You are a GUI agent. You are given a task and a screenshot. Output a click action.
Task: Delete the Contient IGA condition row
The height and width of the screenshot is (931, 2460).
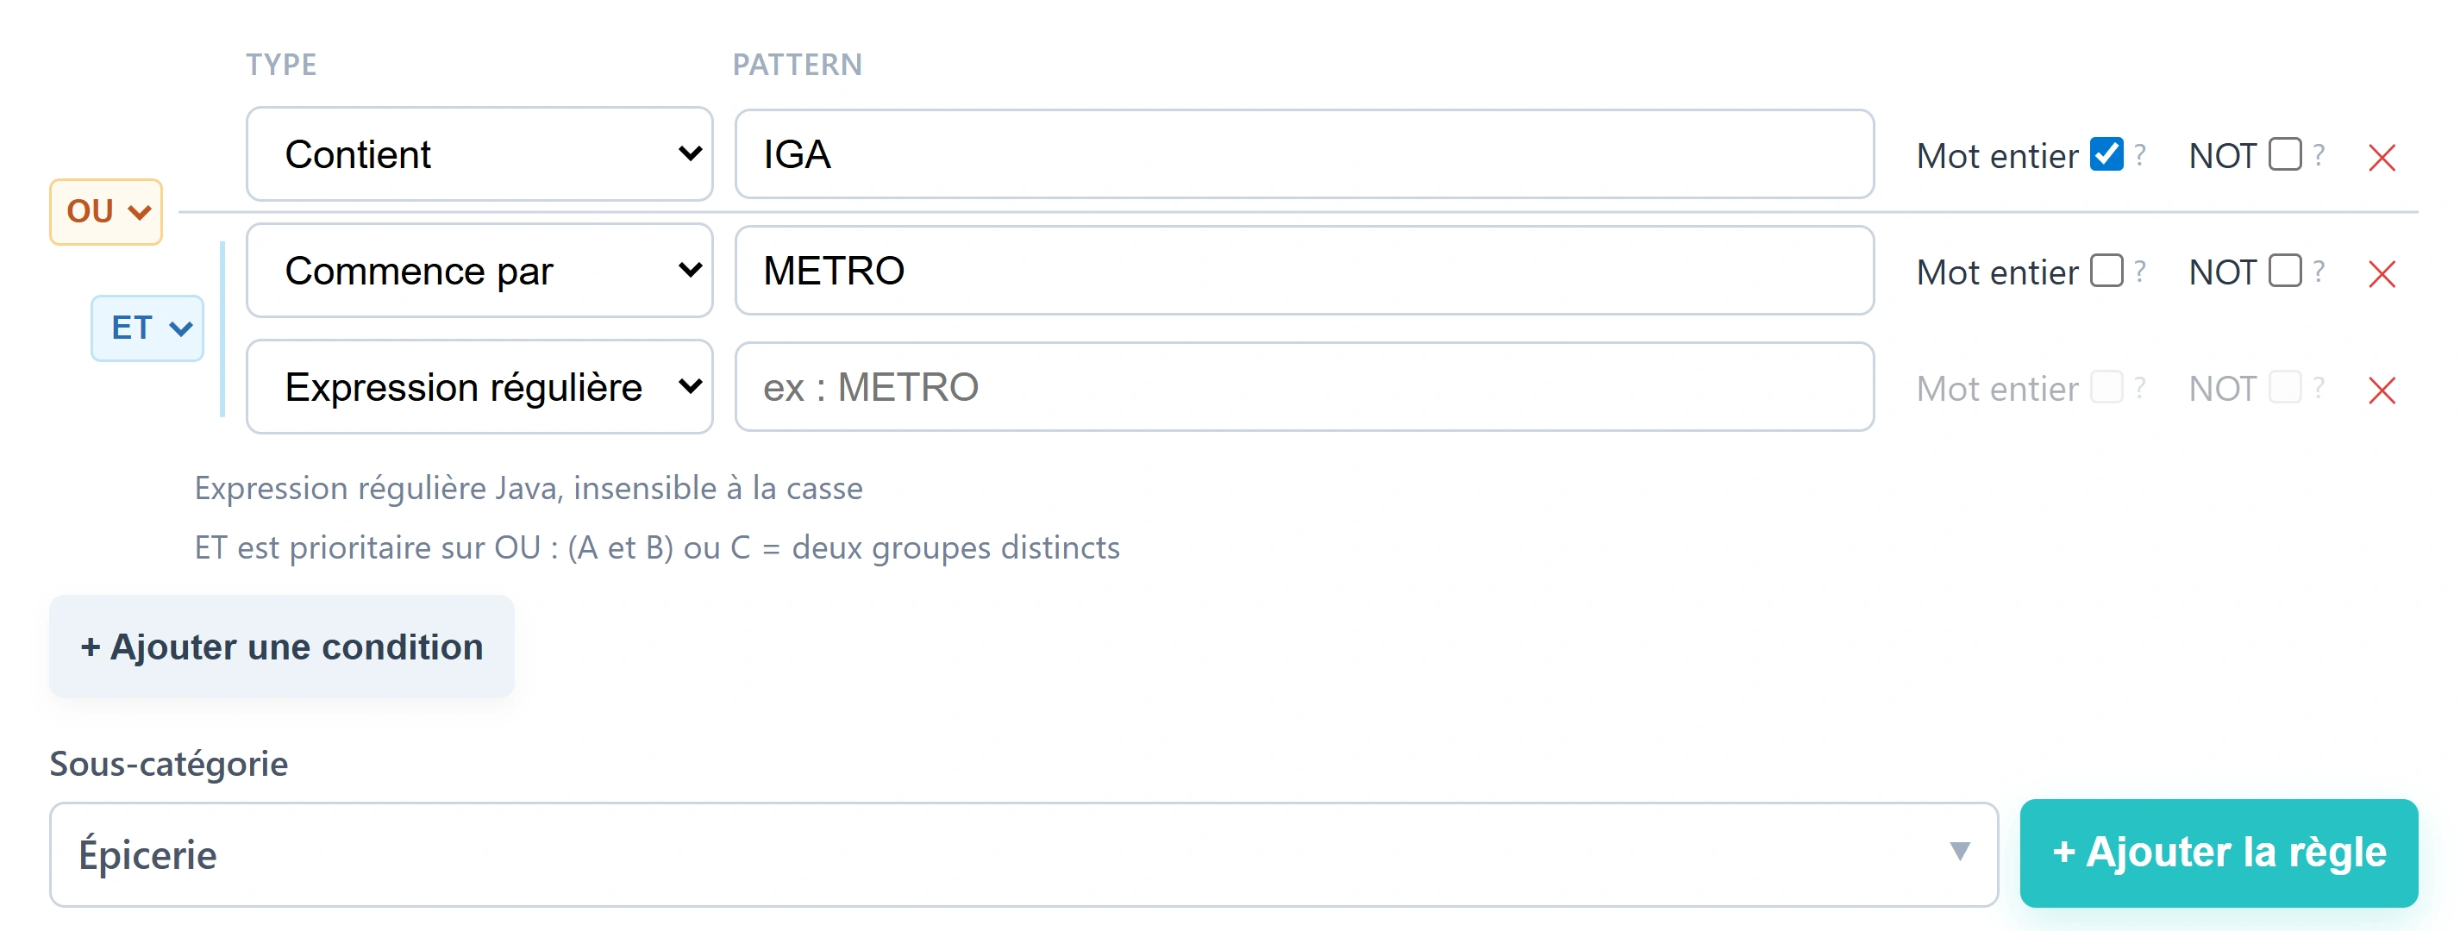click(2382, 156)
